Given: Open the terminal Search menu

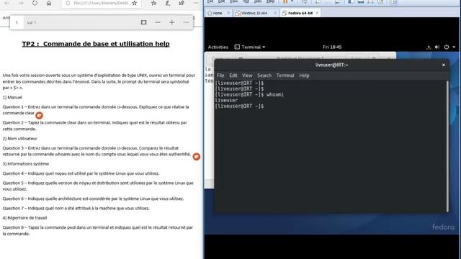Looking at the screenshot, I should pyautogui.click(x=264, y=76).
